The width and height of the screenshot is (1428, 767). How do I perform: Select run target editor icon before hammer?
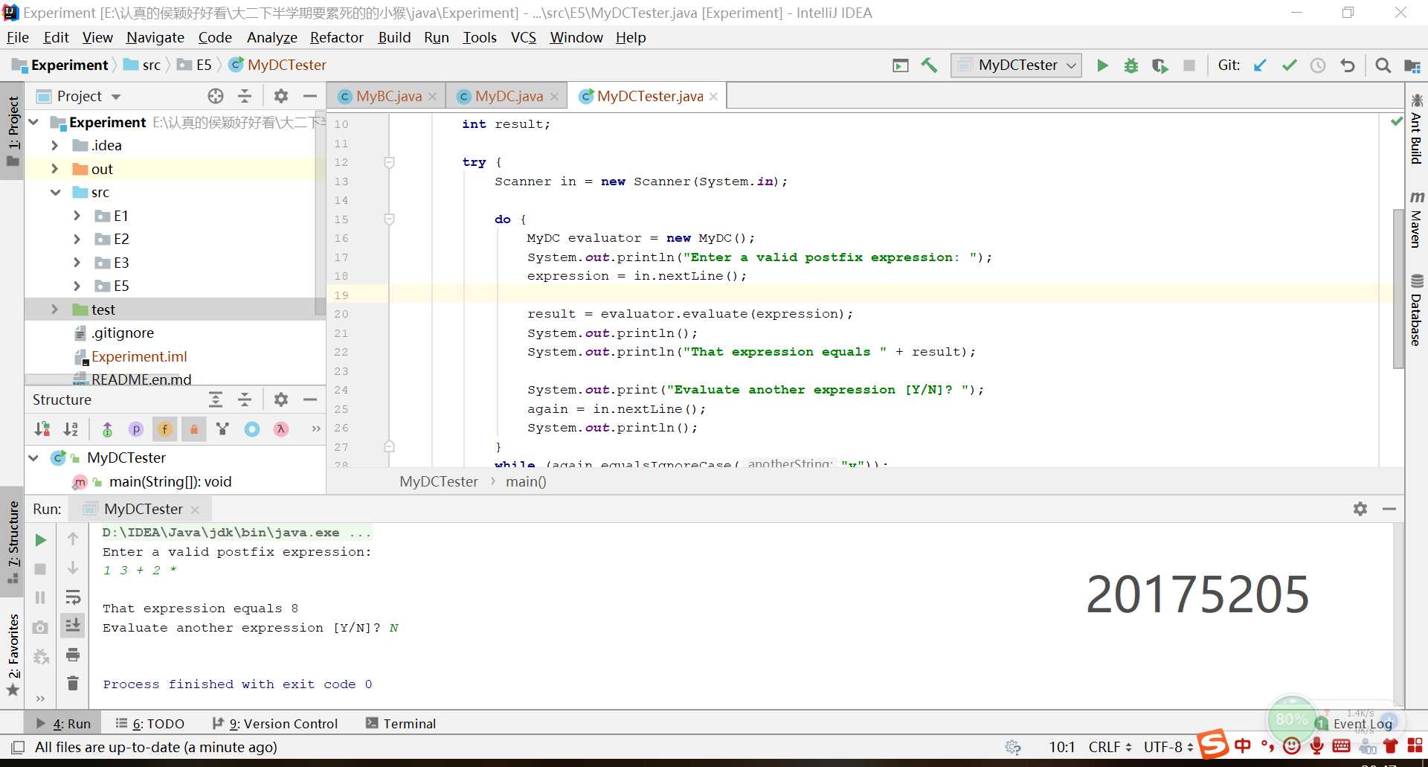[901, 65]
